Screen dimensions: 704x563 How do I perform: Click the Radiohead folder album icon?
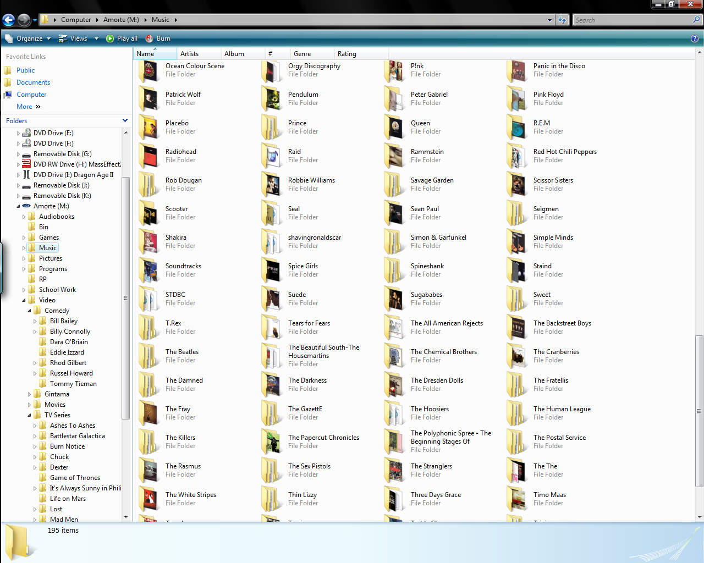[149, 156]
